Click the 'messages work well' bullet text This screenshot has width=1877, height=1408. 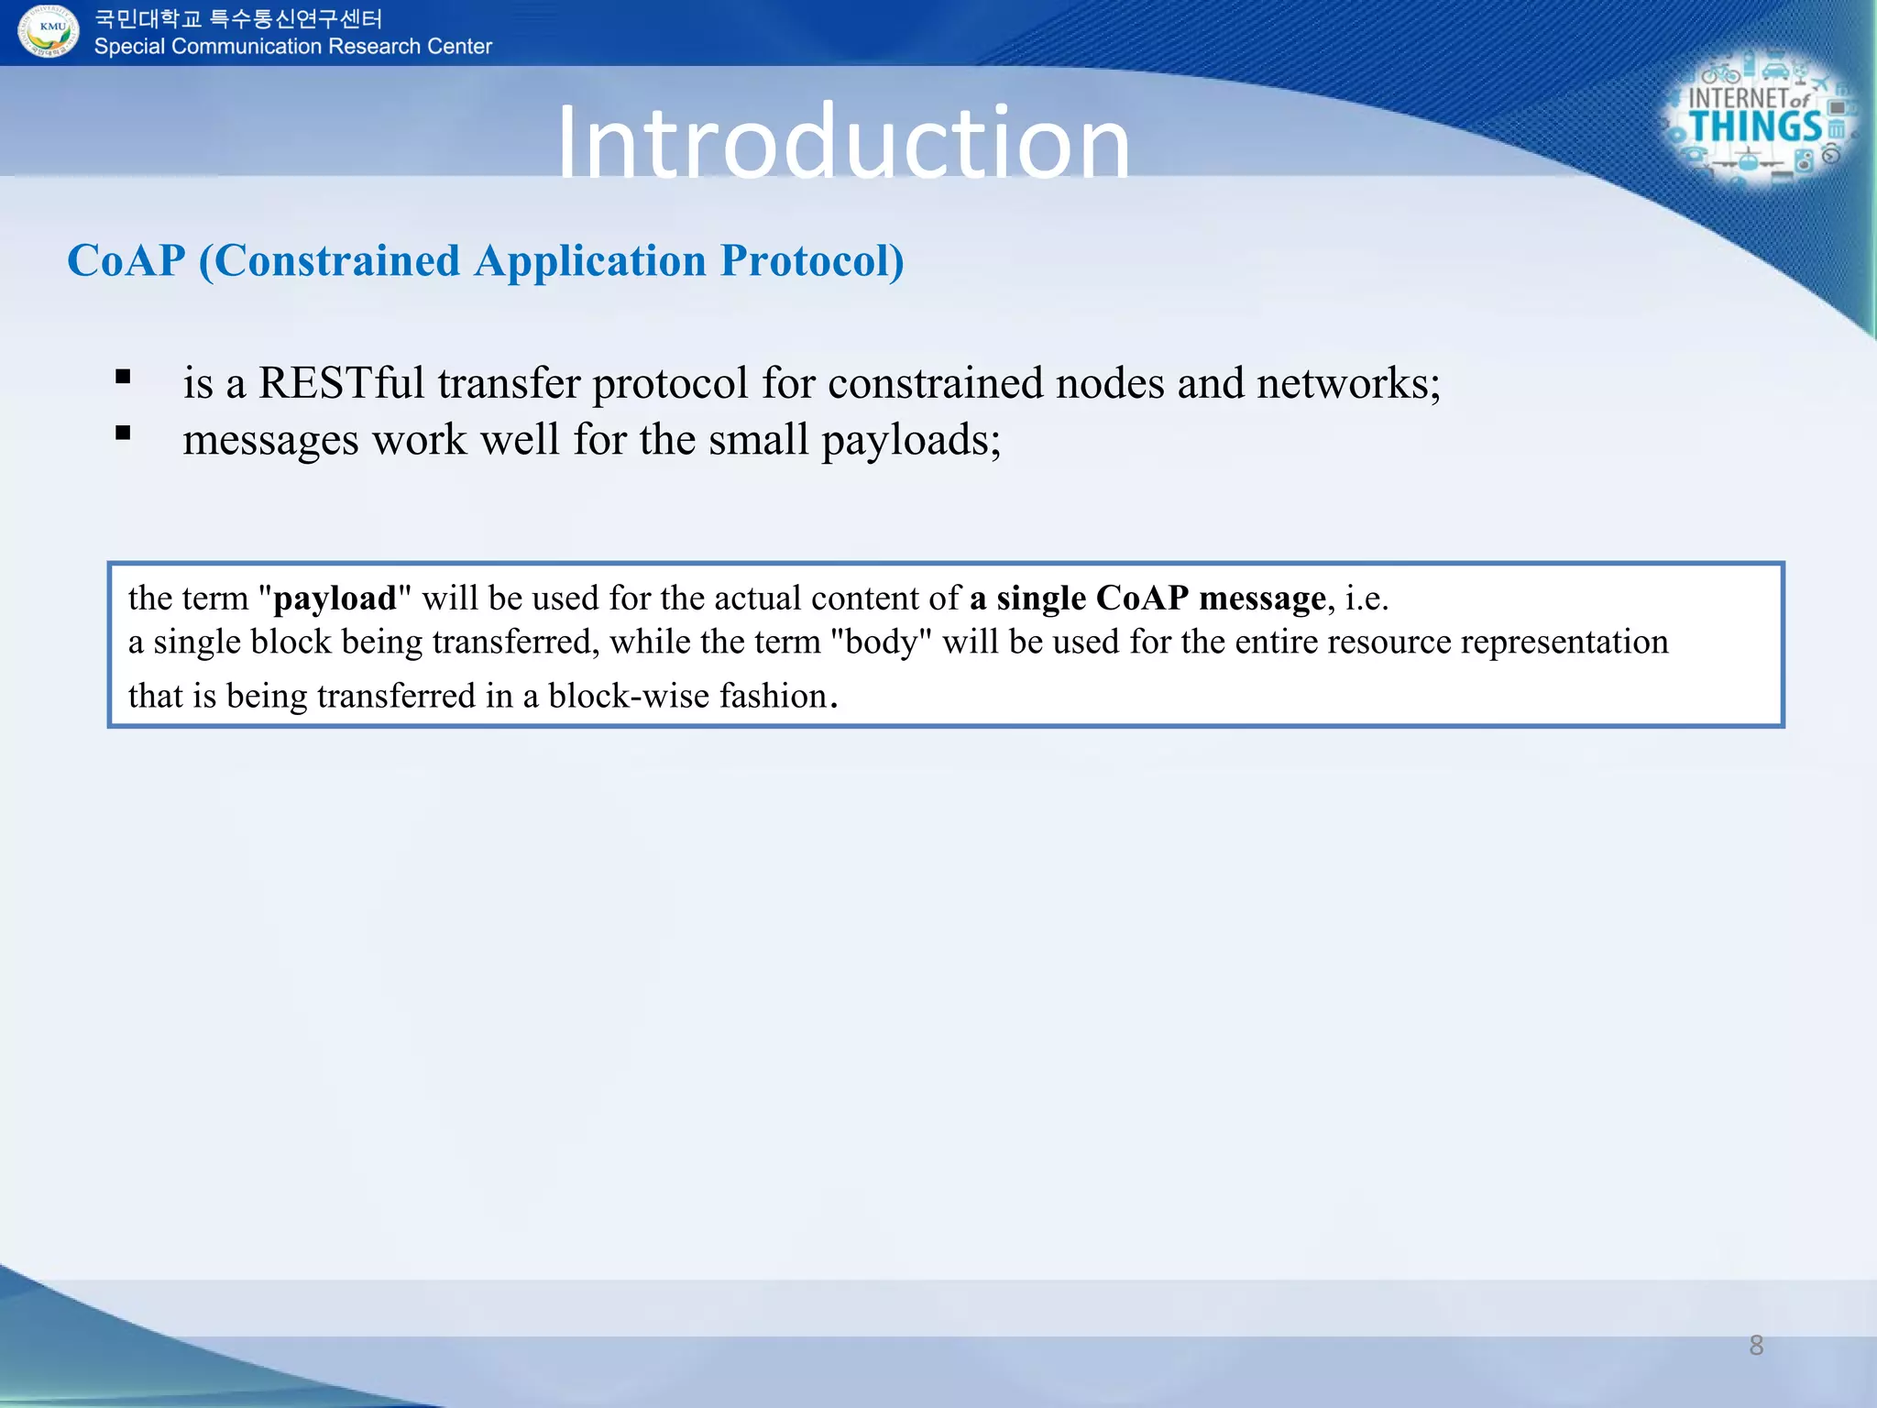pyautogui.click(x=591, y=439)
